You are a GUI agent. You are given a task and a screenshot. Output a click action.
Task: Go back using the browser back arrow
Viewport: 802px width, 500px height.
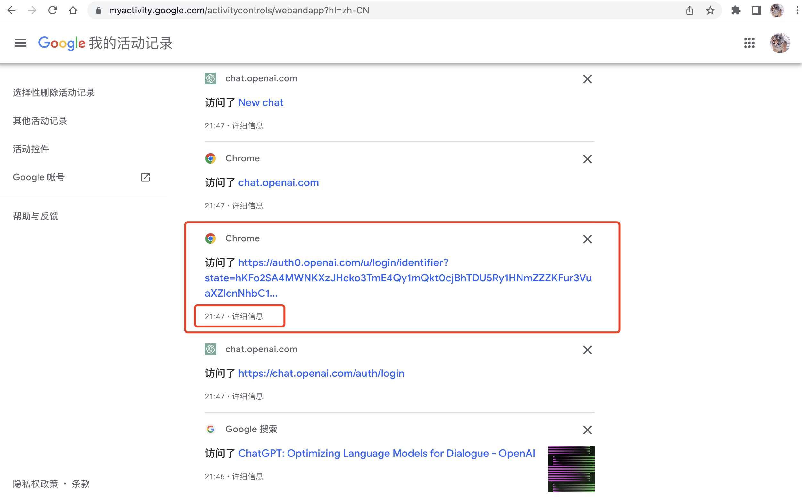[x=11, y=11]
